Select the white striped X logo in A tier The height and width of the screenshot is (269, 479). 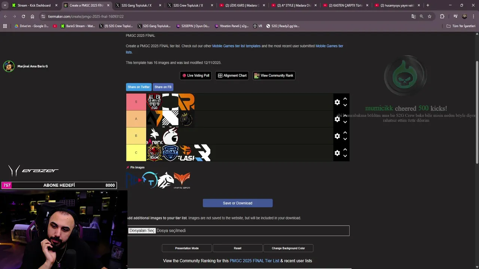[x=170, y=119]
